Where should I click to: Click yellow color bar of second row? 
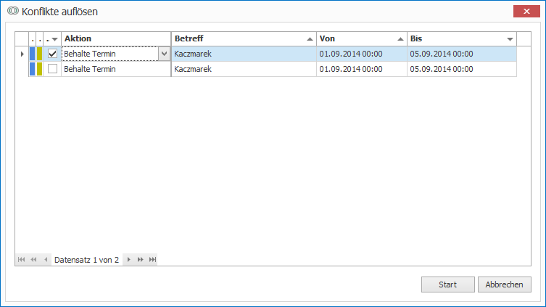(x=40, y=69)
